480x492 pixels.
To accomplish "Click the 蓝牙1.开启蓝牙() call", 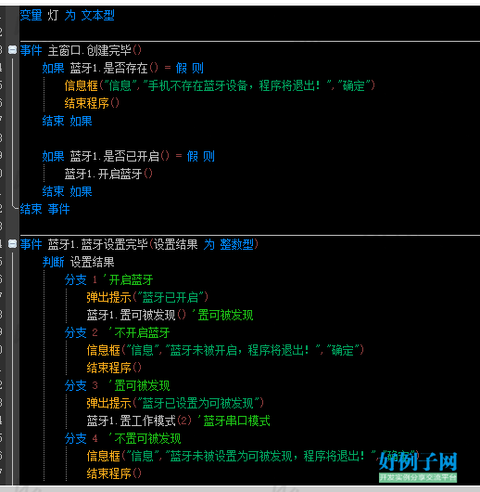I will (x=108, y=174).
